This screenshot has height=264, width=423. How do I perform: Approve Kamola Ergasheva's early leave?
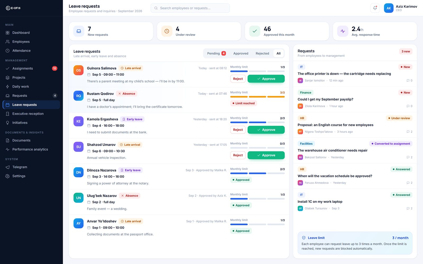(x=266, y=130)
